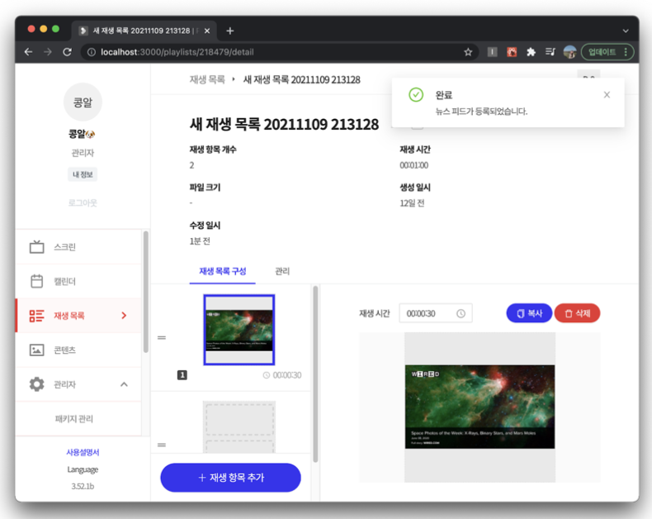Click the 내 정보 button
652x519 pixels.
click(x=83, y=174)
